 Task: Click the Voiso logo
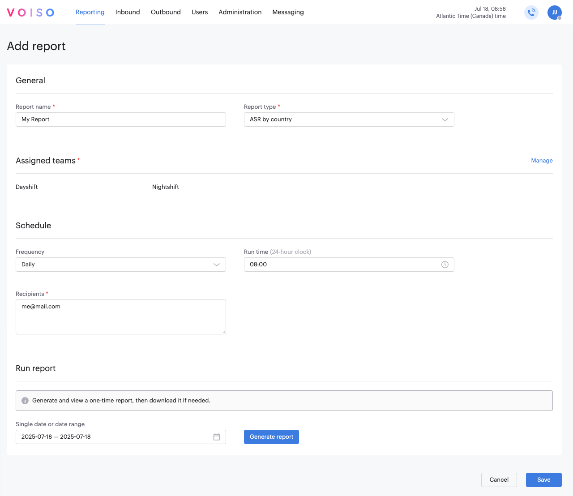pos(30,13)
